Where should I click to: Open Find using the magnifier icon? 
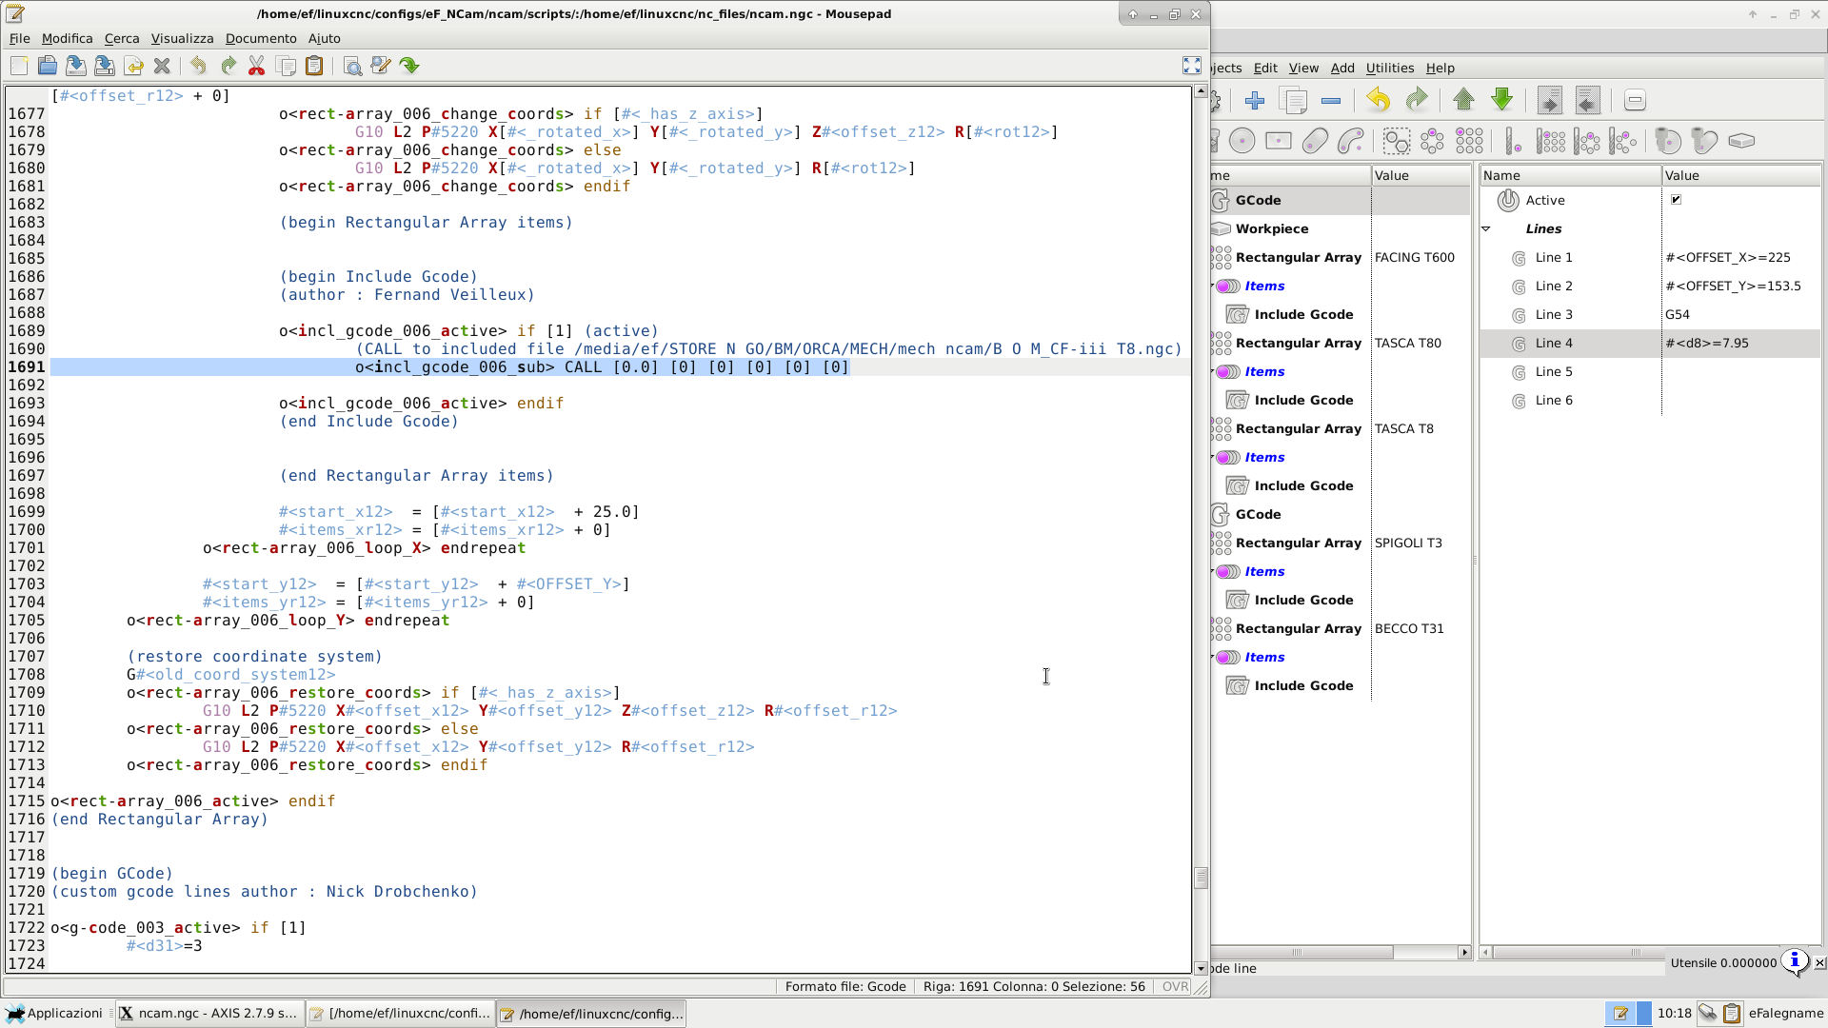tap(352, 66)
